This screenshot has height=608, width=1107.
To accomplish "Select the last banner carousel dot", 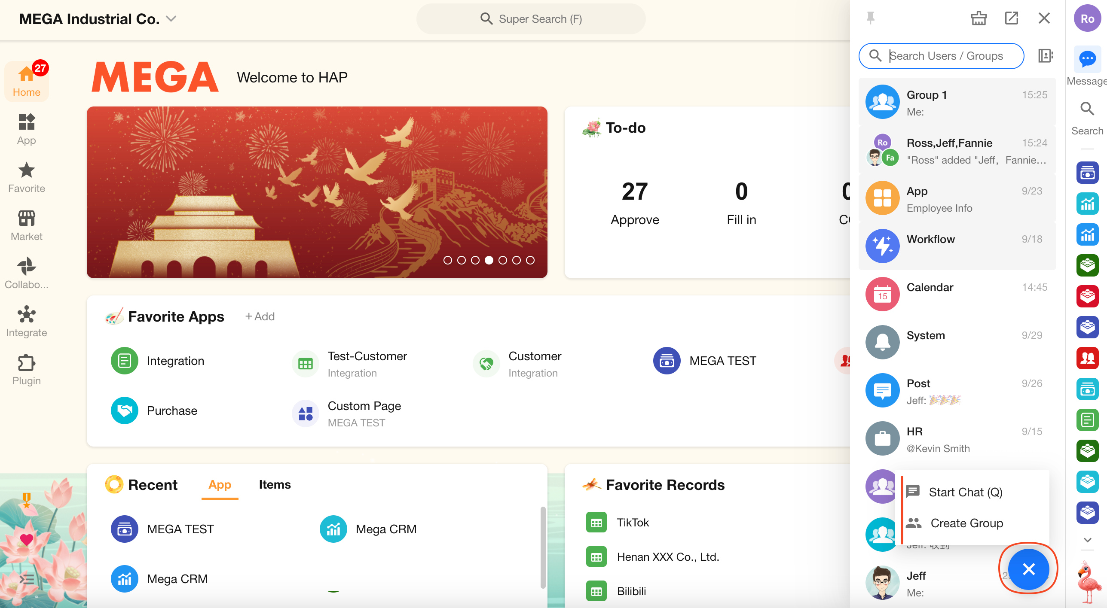I will 530,260.
